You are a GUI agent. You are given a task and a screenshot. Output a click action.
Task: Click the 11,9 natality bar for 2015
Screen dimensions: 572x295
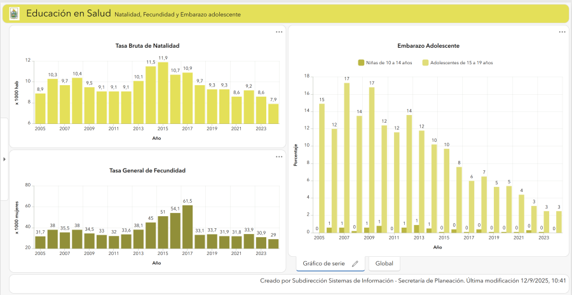pyautogui.click(x=163, y=93)
